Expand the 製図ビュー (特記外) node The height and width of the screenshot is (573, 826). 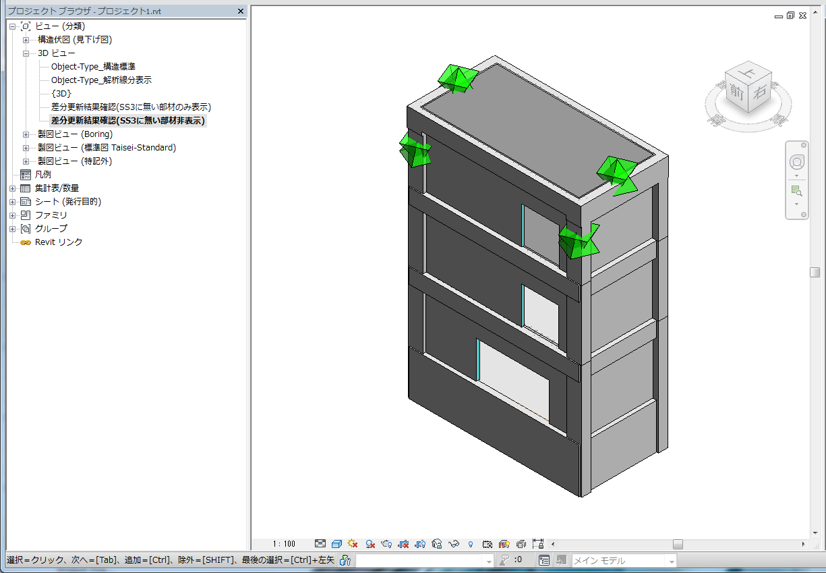click(26, 161)
